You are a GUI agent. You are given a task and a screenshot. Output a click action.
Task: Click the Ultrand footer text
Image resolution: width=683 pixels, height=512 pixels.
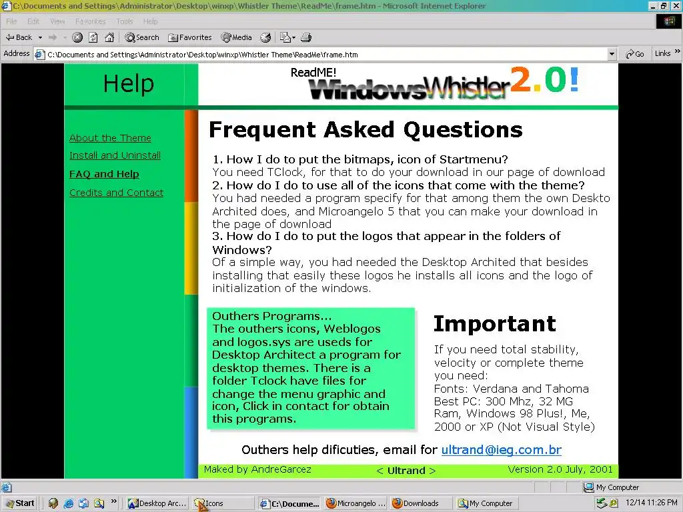406,471
